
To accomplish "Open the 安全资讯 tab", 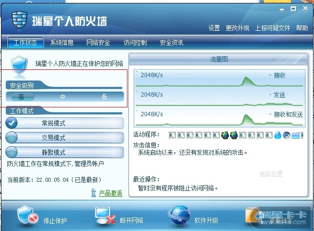I will click(x=171, y=42).
